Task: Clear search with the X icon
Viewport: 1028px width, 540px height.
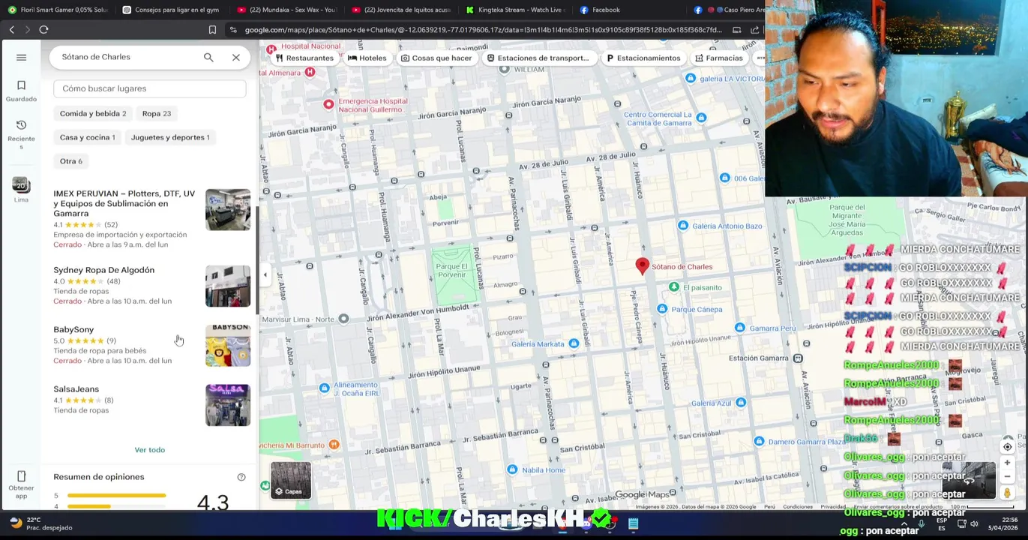Action: click(236, 57)
